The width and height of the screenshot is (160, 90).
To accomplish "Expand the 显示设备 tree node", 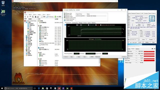I will tap(25, 40).
